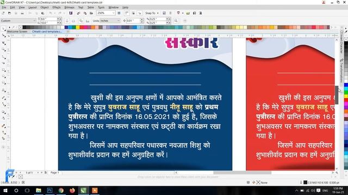This screenshot has height=195, width=348.
Task: Select the Text tool in toolbox
Action: click(4, 90)
